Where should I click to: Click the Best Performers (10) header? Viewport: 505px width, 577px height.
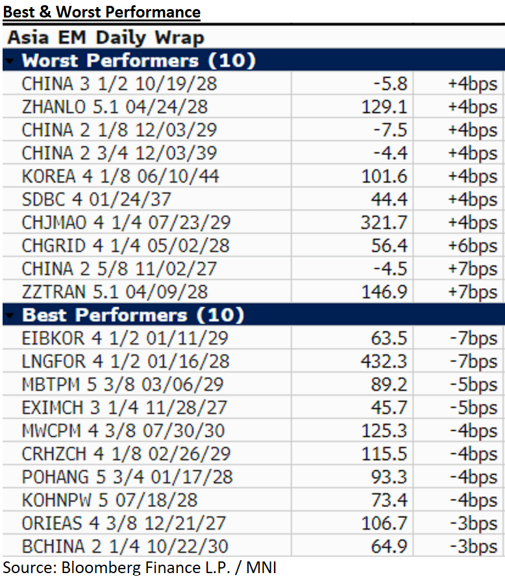[132, 315]
